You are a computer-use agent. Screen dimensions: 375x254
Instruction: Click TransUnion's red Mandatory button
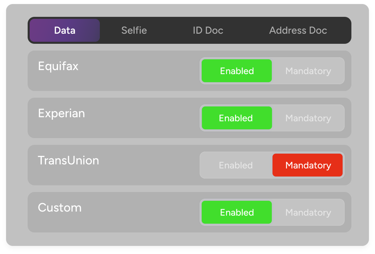(308, 165)
